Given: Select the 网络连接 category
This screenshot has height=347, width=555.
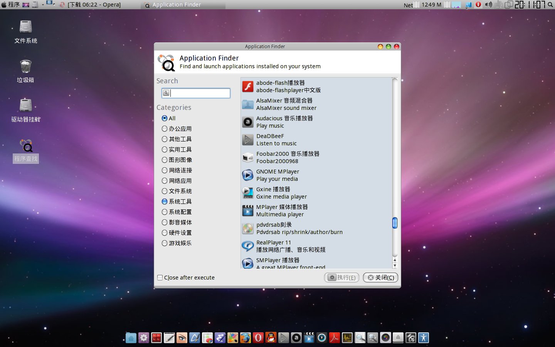Looking at the screenshot, I should coord(177,170).
